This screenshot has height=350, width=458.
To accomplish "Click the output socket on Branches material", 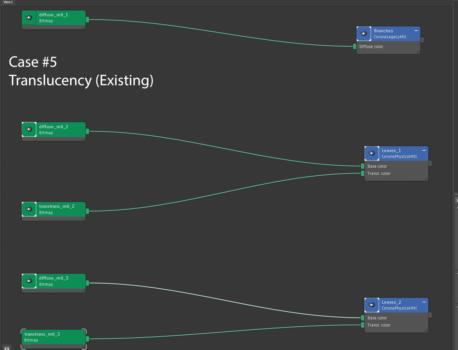I will pos(422,40).
